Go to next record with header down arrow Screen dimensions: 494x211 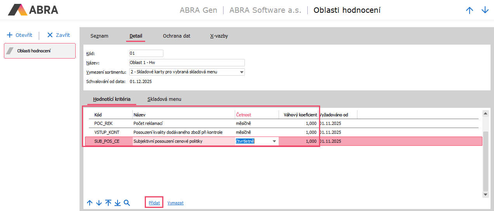[485, 10]
